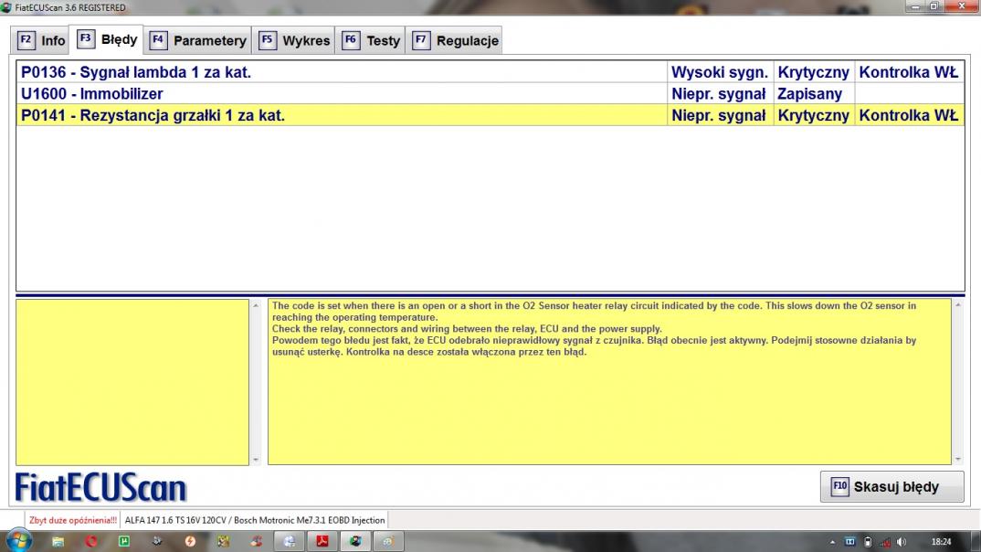
Task: Open the clock showing 18:24
Action: pyautogui.click(x=941, y=542)
